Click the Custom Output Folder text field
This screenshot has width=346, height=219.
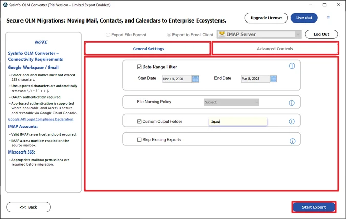238,121
